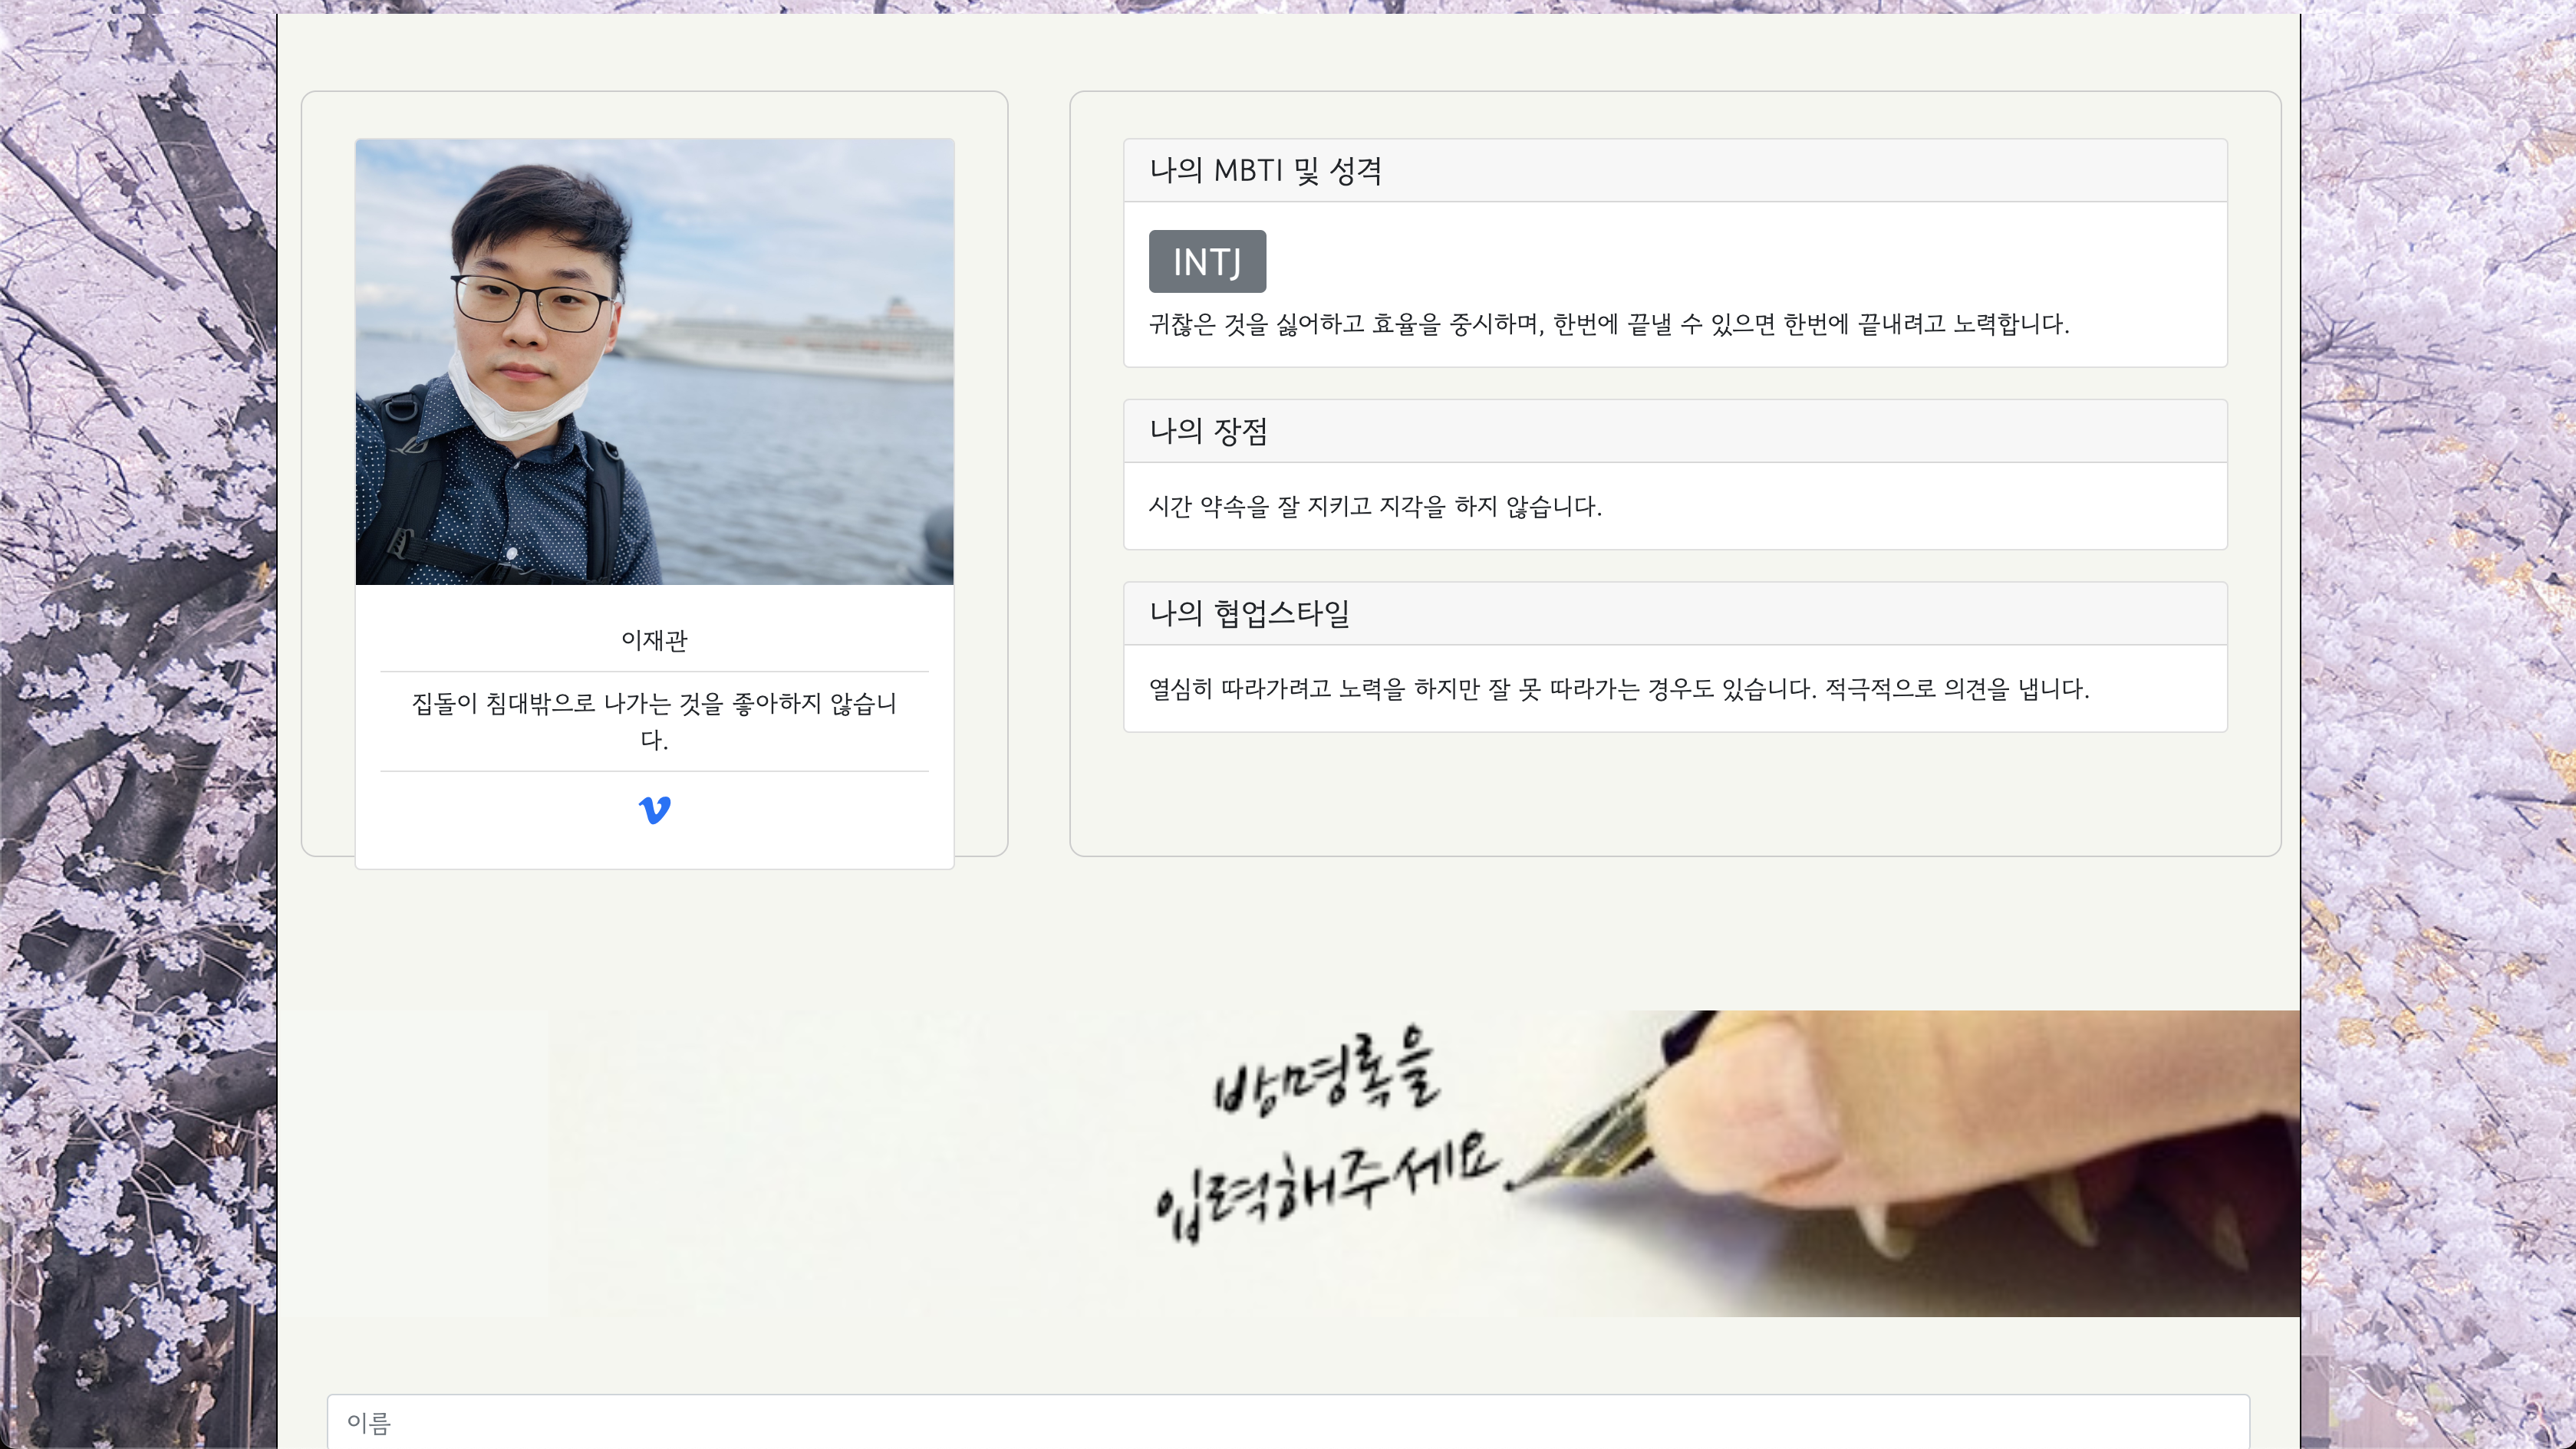Click the 나의 MBTI 및 성격 header
Image resolution: width=2576 pixels, height=1449 pixels.
(1265, 171)
